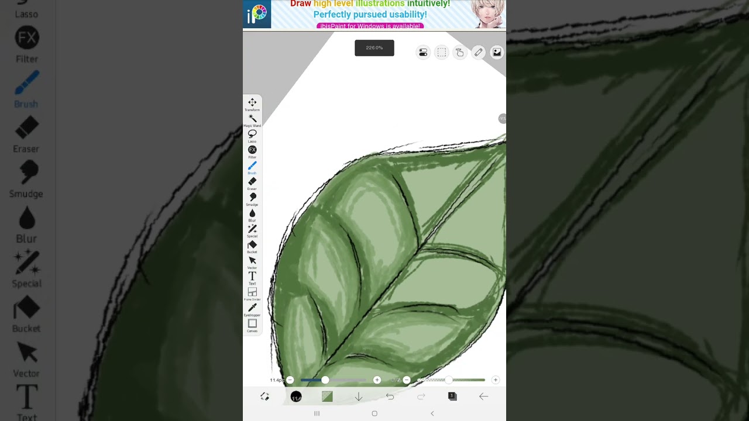Toggle the stabilizer finger-touch icon
The image size is (749, 421).
tap(460, 53)
